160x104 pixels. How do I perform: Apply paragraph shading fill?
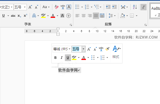pyautogui.click(x=123, y=16)
